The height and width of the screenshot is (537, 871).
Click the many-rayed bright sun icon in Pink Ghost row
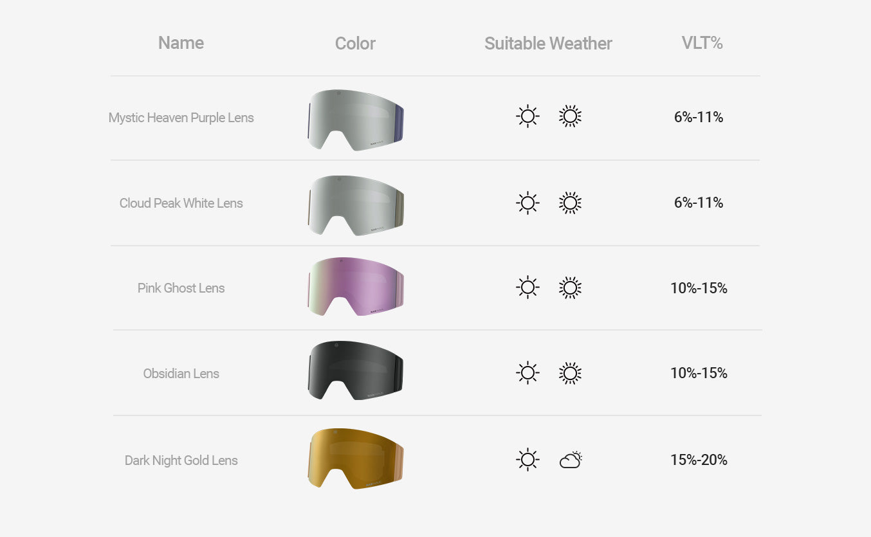coord(570,287)
